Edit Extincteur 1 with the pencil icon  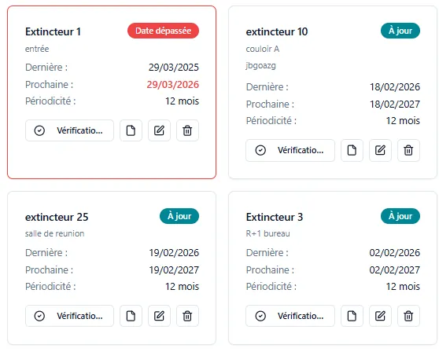click(x=159, y=130)
